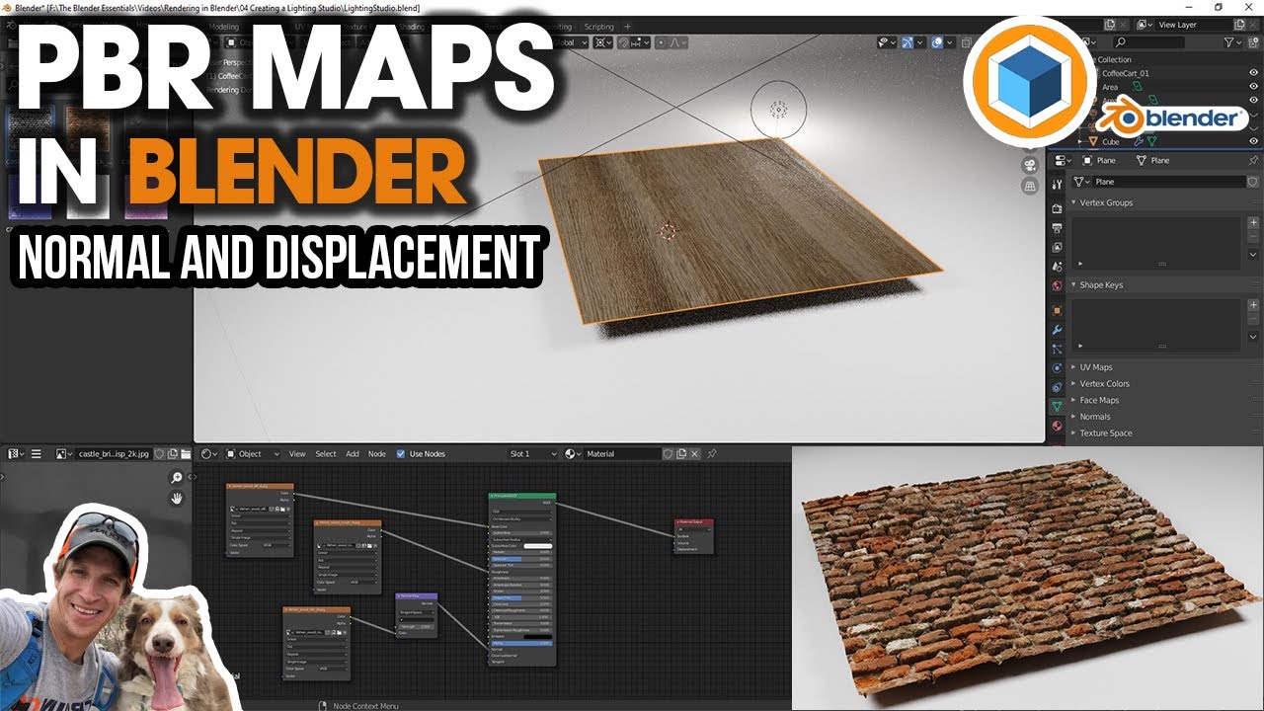Open the Object Data mesh tab
Viewport: 1264px width, 711px height.
coord(1057,406)
